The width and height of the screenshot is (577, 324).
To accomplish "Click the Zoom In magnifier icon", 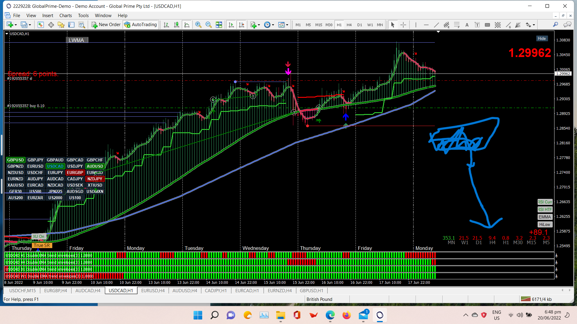I will (198, 25).
